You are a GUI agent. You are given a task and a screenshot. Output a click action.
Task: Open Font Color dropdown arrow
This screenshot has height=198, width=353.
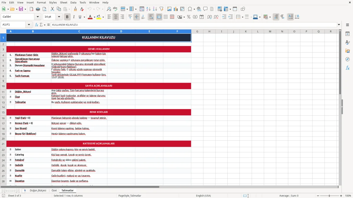pyautogui.click(x=94, y=17)
